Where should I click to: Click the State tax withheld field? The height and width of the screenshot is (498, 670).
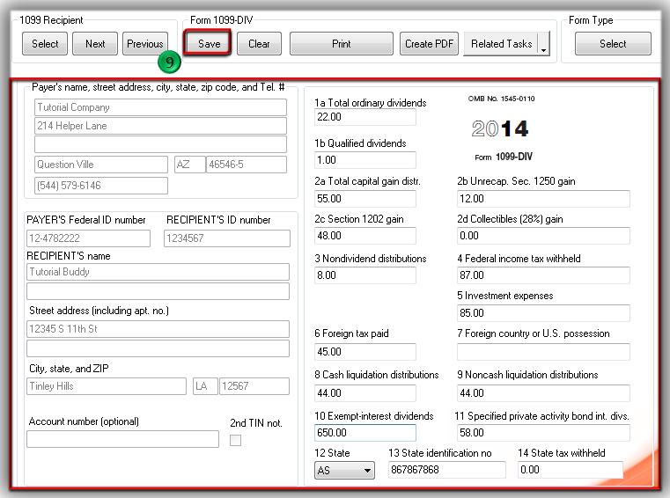pos(570,470)
